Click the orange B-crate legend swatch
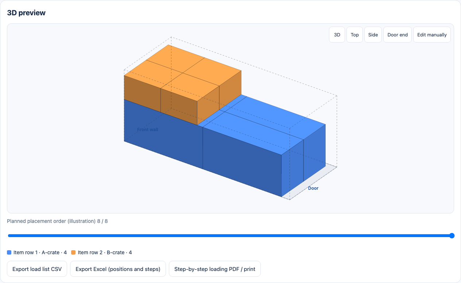The image size is (461, 283). pos(73,252)
